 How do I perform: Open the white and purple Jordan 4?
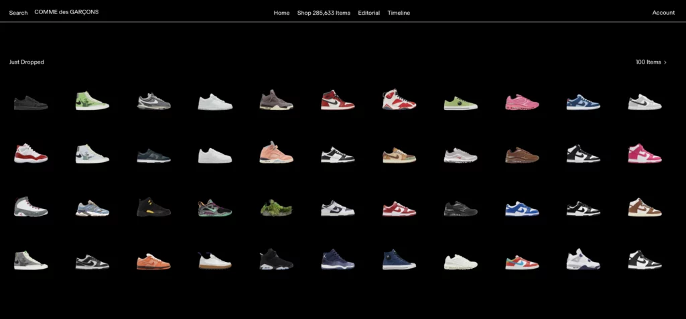[584, 259]
